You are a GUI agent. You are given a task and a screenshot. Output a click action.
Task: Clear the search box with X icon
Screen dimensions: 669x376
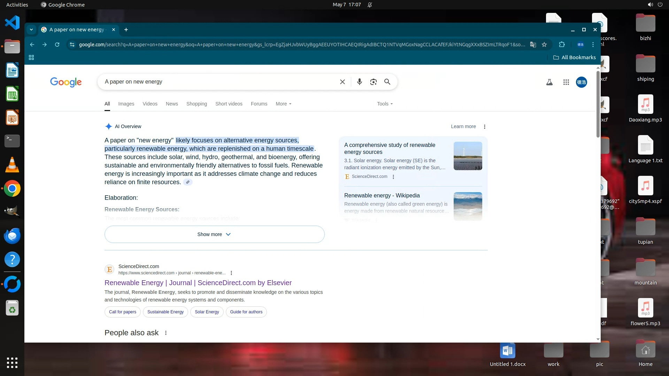click(x=342, y=82)
